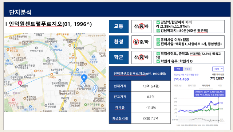Click the 하락률 row label

pyautogui.click(x=120, y=108)
